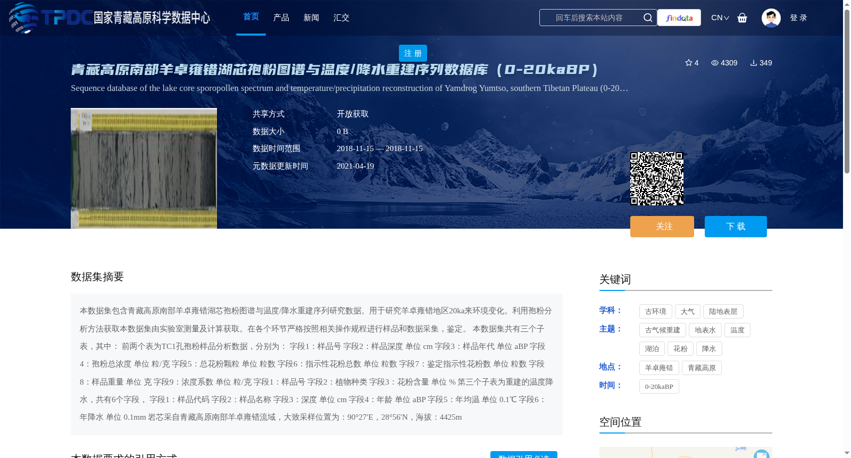The width and height of the screenshot is (851, 458).
Task: Click the search magnifier icon
Action: 648,18
